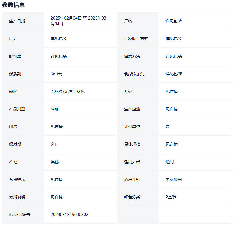Select the 食品添加剂 label
234x227 pixels.
tap(134, 74)
